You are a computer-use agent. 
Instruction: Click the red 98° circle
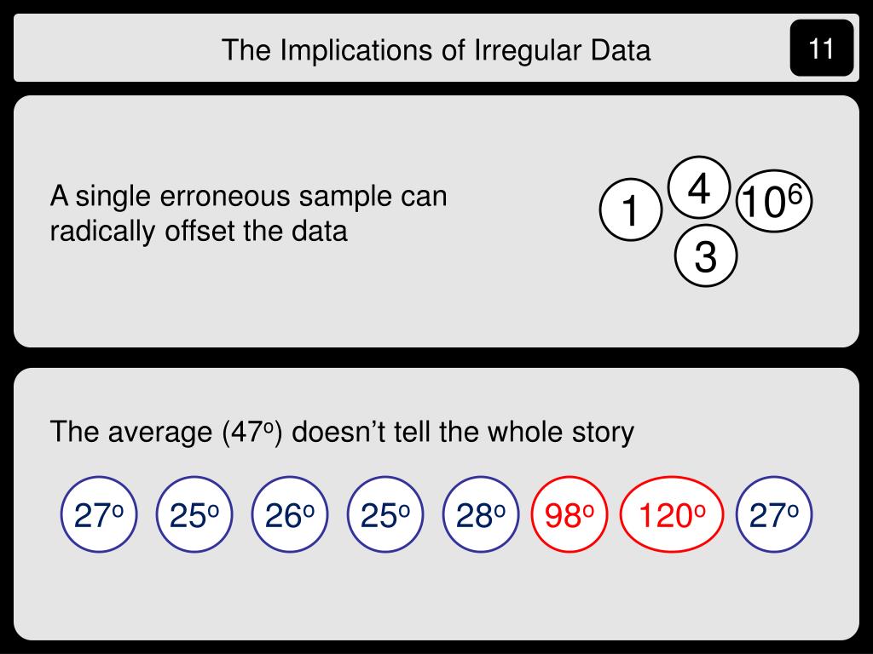569,514
